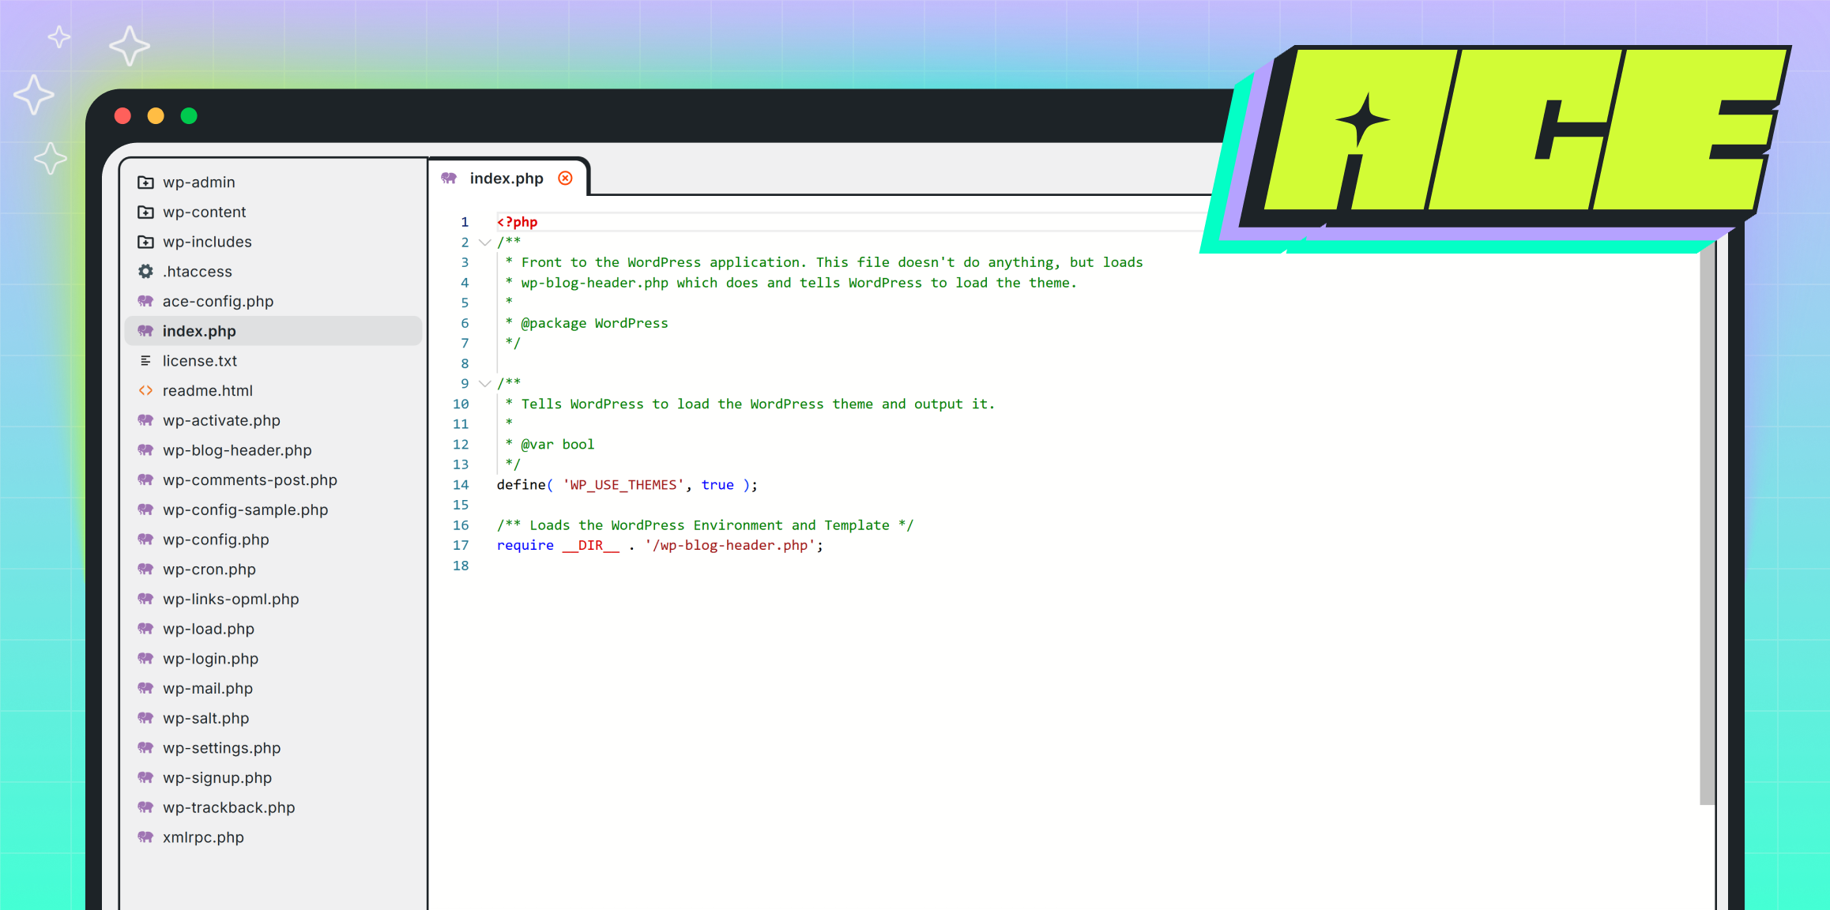
Task: Click the PHP icon beside wp-salt.php
Action: click(x=145, y=718)
